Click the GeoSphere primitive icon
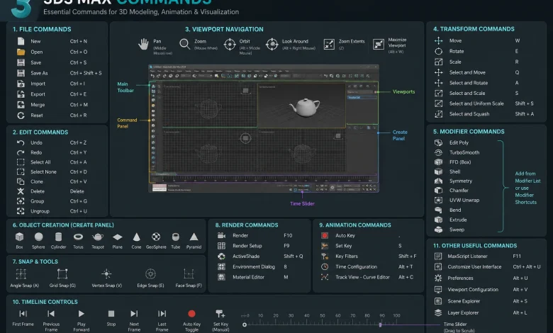 [156, 237]
